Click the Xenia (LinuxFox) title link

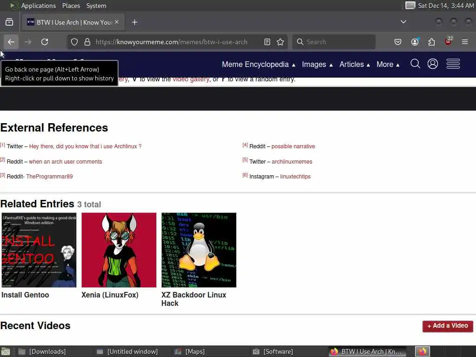[110, 295]
